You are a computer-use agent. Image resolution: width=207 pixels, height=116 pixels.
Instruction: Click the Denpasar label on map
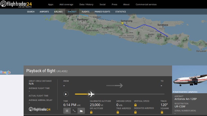pyautogui.click(x=201, y=51)
